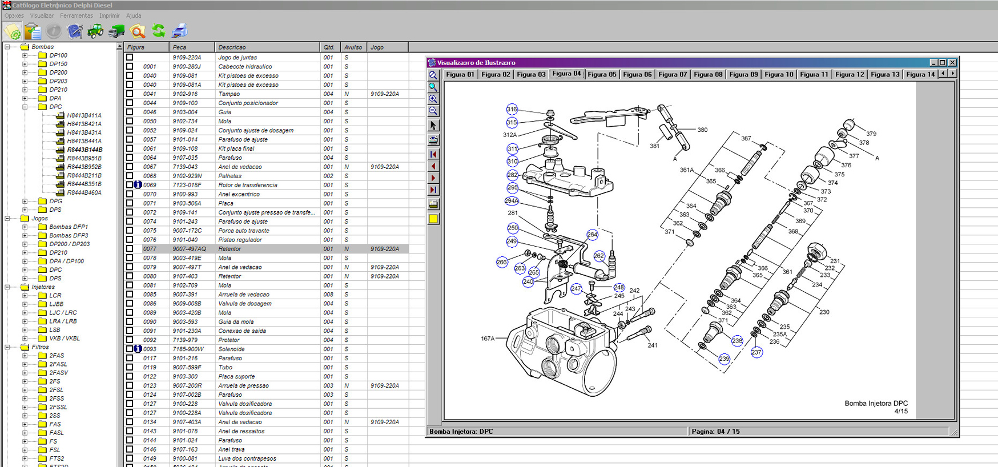Click the yellow color square in viewer toolbar
The image size is (998, 467).
tap(433, 219)
